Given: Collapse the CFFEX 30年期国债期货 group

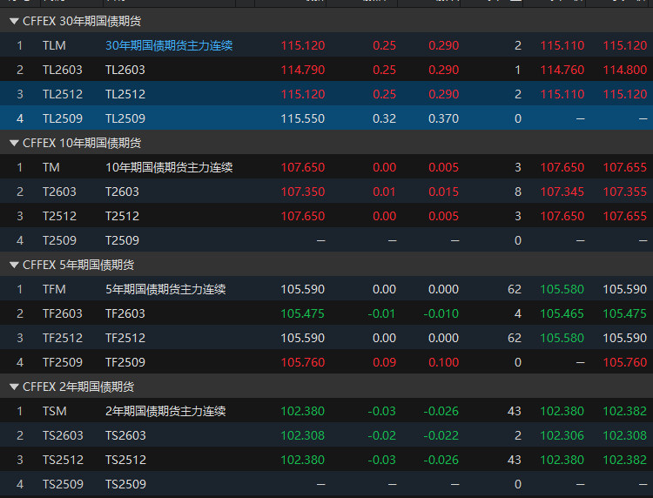Looking at the screenshot, I should coord(14,21).
